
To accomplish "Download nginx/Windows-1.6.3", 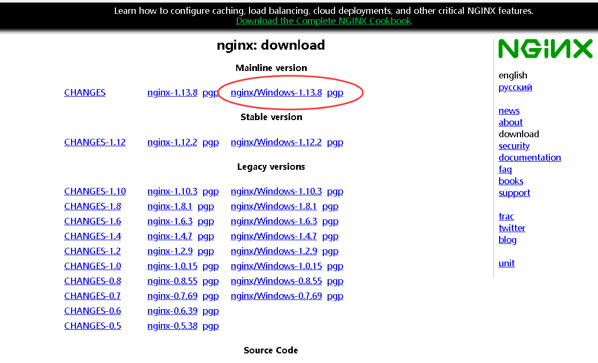I will (x=274, y=221).
